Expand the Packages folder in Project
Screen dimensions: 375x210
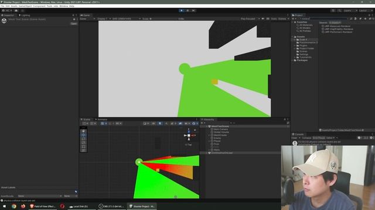(x=292, y=60)
